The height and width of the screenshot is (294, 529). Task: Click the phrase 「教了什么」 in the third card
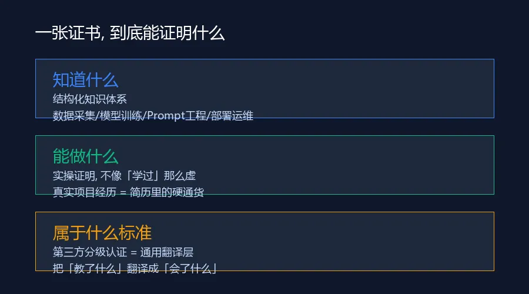click(x=95, y=269)
